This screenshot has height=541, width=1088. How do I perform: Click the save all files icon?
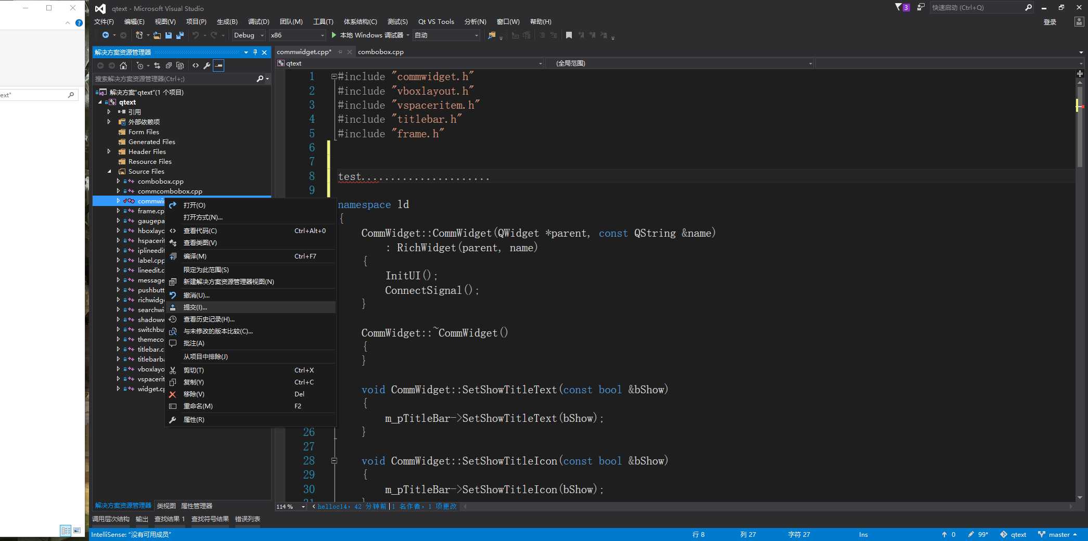(x=180, y=35)
